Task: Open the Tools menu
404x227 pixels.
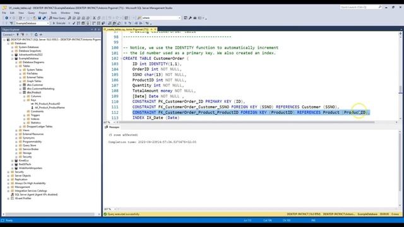Action: click(54, 13)
